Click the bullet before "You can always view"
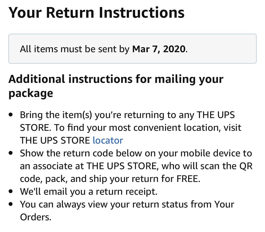The height and width of the screenshot is (232, 265). [x=11, y=205]
